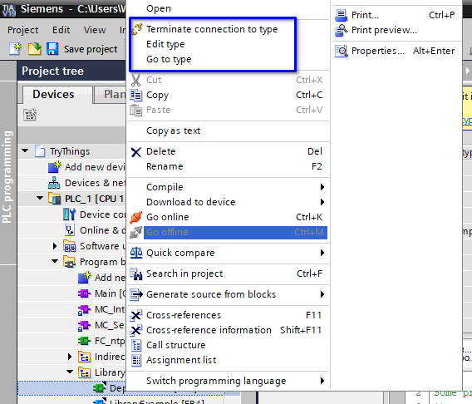Open the Project menu
Screen dimensions: 472x404
(x=23, y=30)
